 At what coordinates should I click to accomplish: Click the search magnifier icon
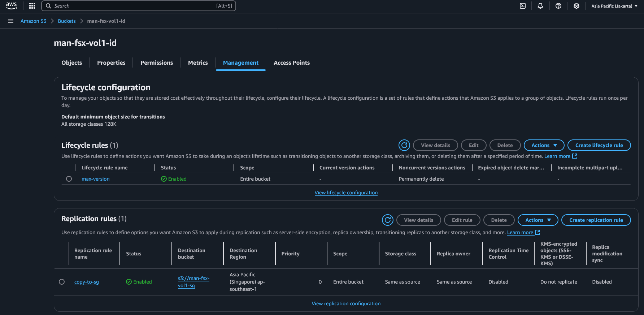[48, 6]
